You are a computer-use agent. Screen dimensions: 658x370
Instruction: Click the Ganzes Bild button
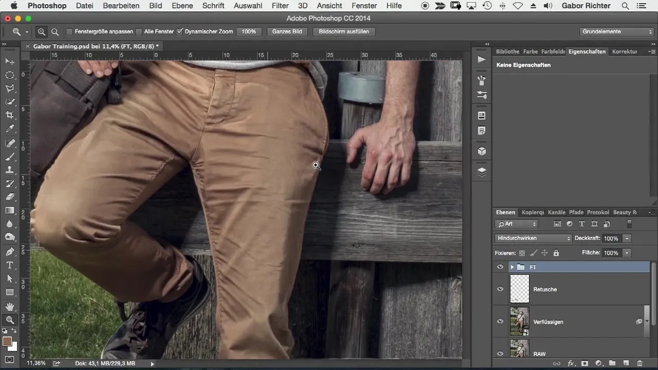tap(287, 31)
